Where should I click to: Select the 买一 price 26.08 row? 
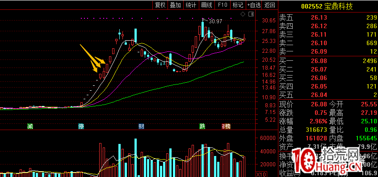pos(328,61)
